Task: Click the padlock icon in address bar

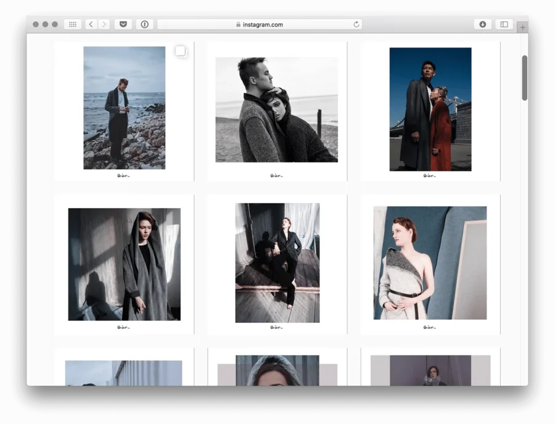Action: tap(238, 25)
